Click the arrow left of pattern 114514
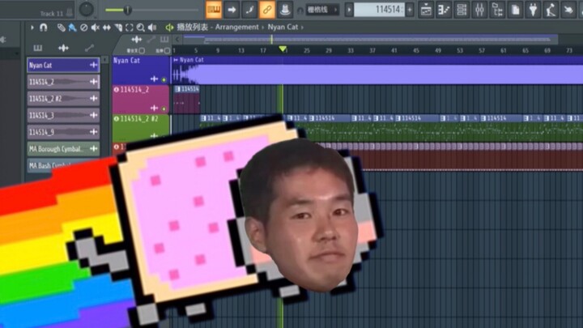Screen dimensions: 583x328 point(349,10)
